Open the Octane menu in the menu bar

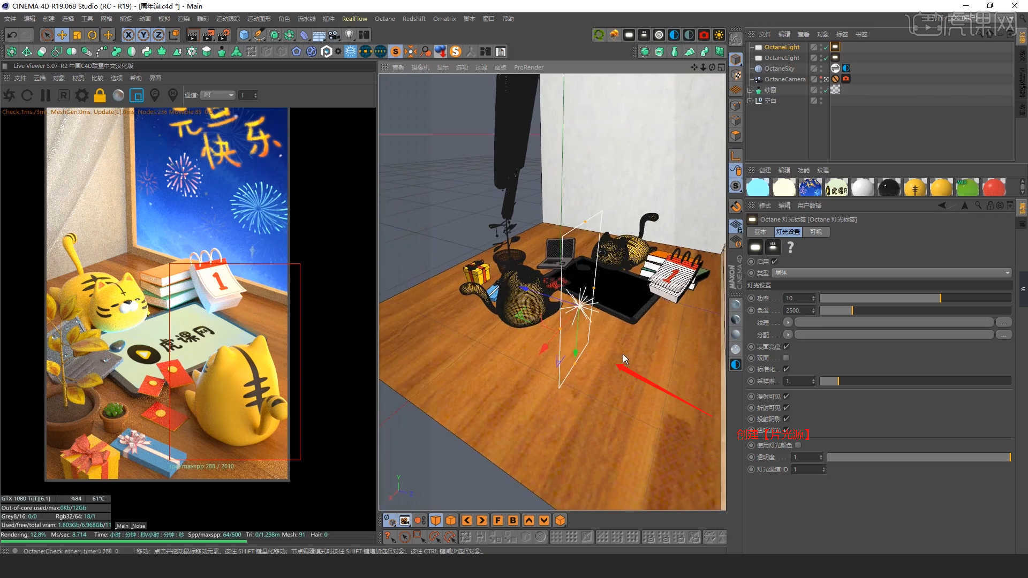coord(384,19)
